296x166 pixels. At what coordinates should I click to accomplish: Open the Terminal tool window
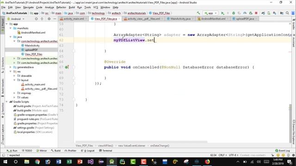click(106, 151)
